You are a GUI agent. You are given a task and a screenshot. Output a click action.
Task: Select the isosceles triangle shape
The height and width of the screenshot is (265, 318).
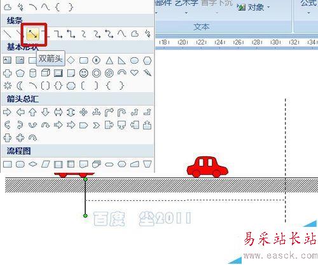[x=109, y=60]
